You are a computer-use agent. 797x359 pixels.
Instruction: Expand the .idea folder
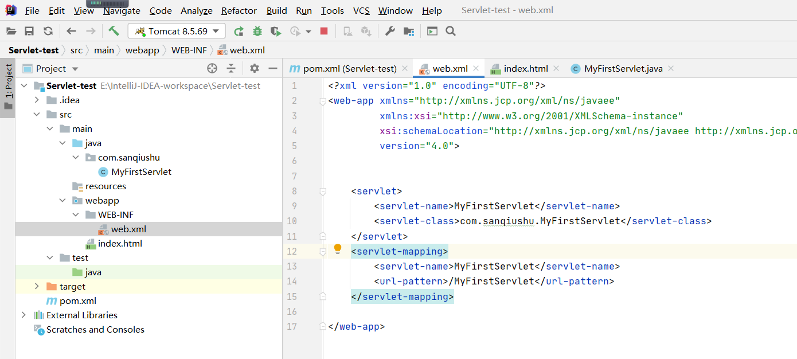click(x=37, y=100)
